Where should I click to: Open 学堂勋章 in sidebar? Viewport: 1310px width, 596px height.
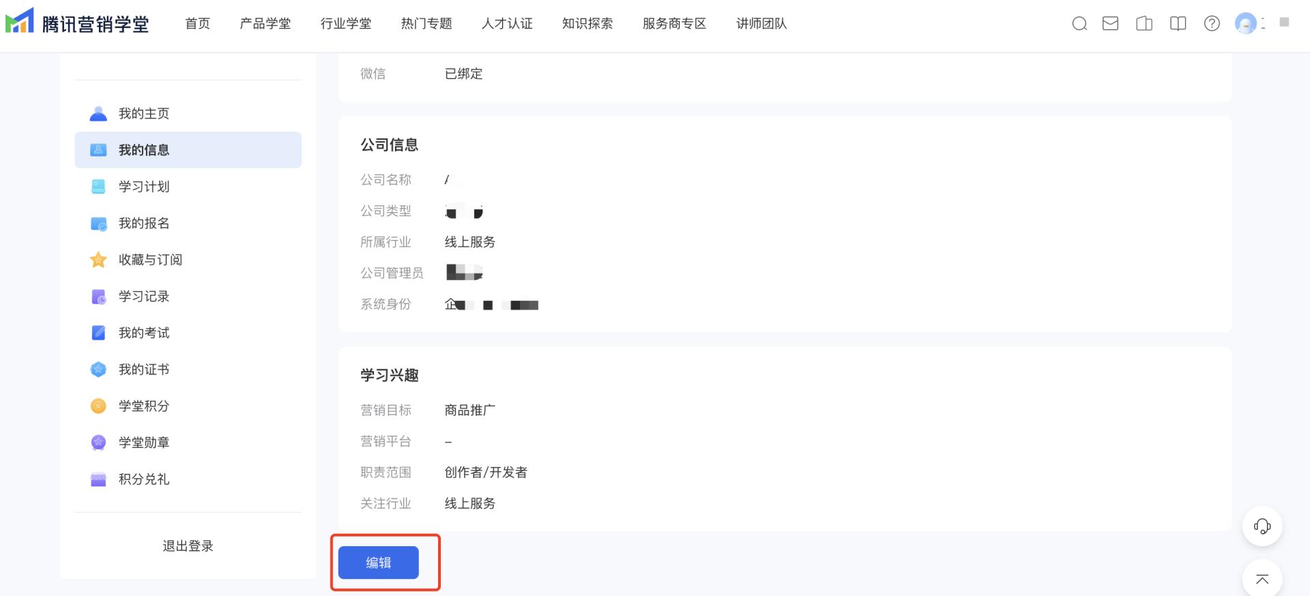(188, 443)
